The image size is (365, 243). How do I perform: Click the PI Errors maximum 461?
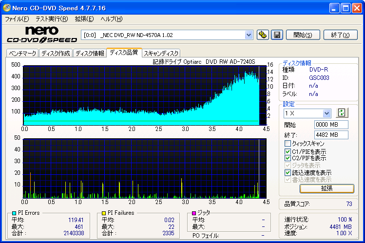tap(79, 227)
